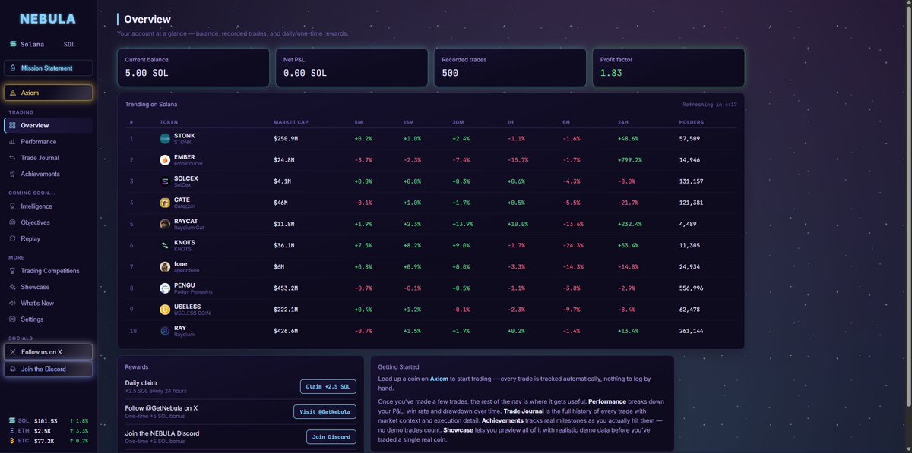Click the Profit factor card
The height and width of the screenshot is (453, 912).
[668, 68]
